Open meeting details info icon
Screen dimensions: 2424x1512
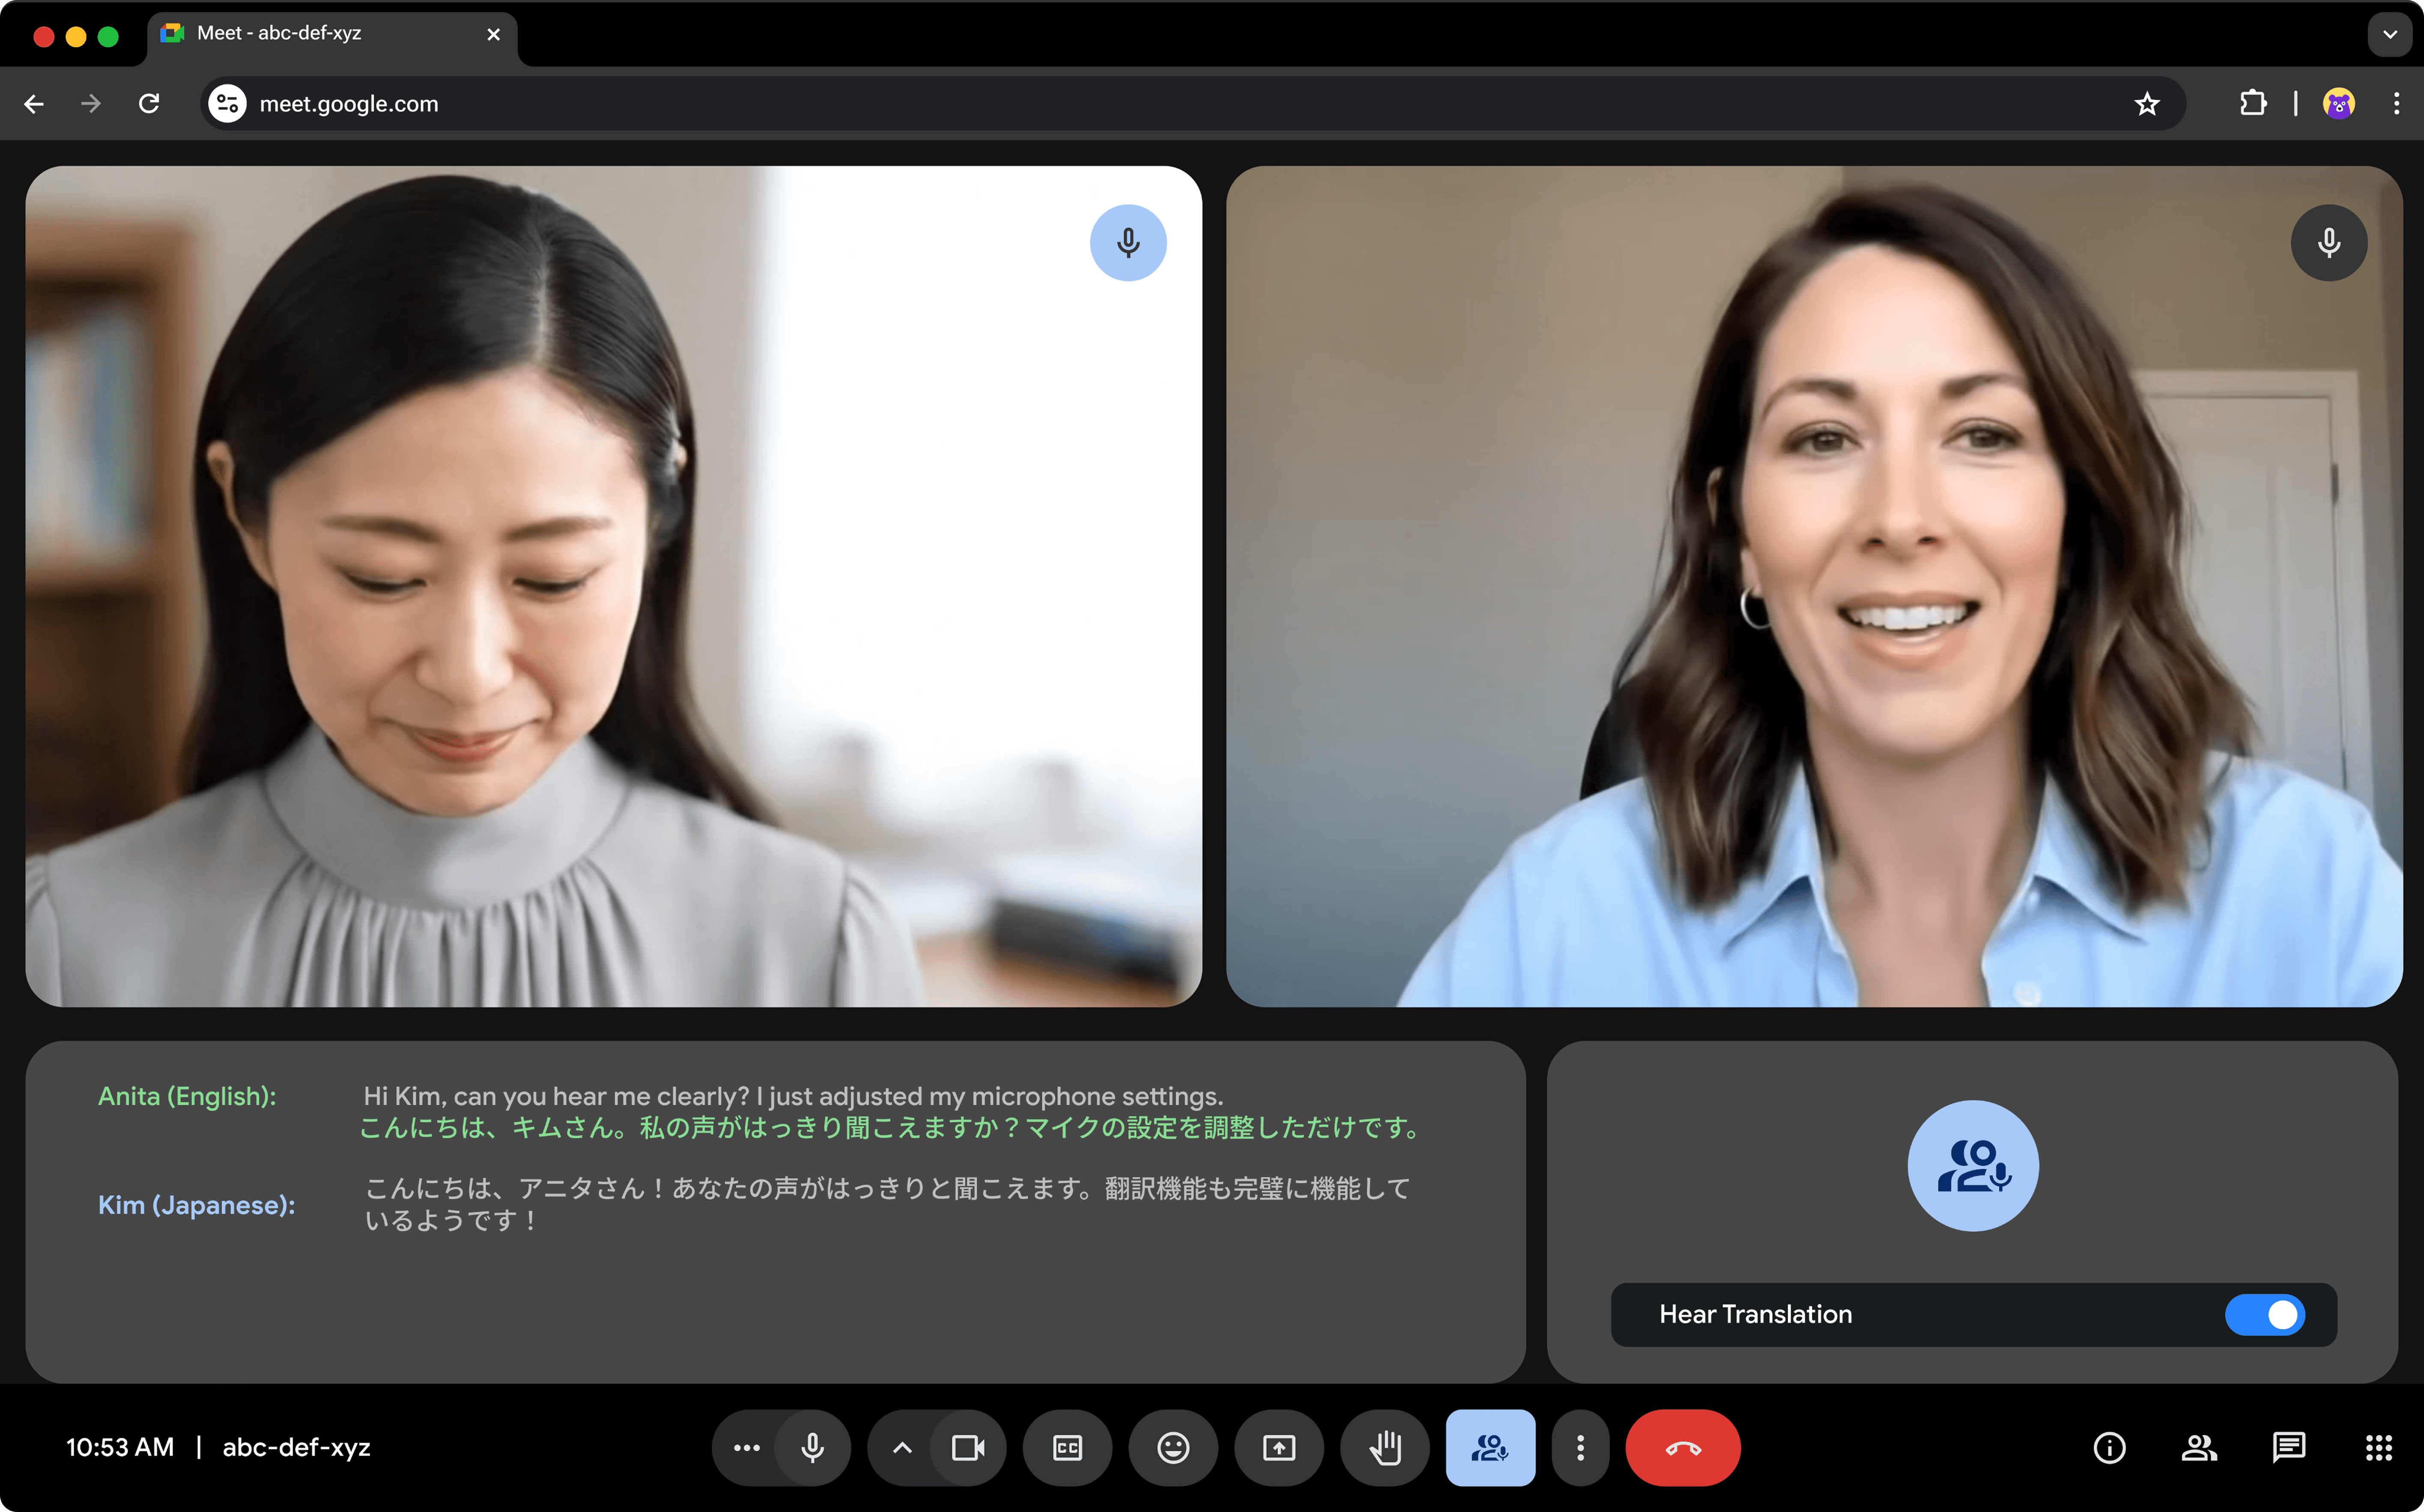(2109, 1447)
